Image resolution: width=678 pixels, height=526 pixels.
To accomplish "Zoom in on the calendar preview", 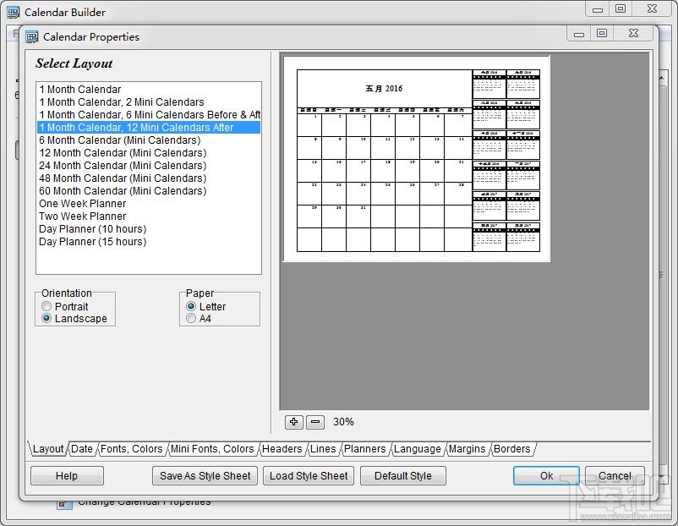I will 294,421.
